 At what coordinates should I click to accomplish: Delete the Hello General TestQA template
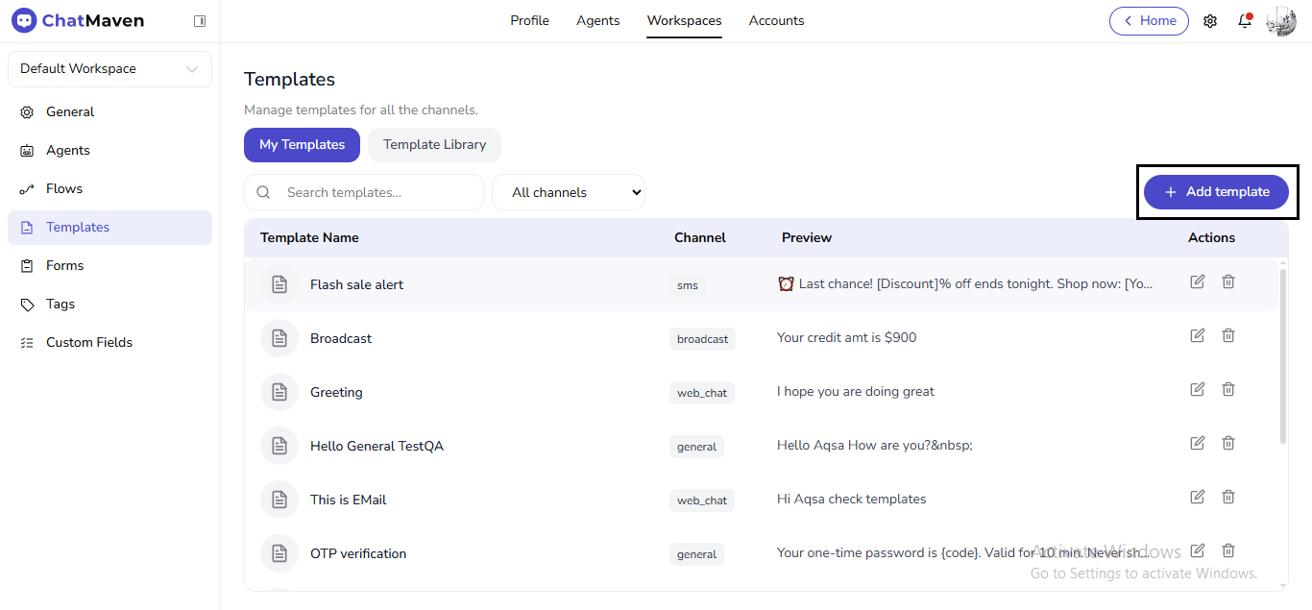[1228, 443]
